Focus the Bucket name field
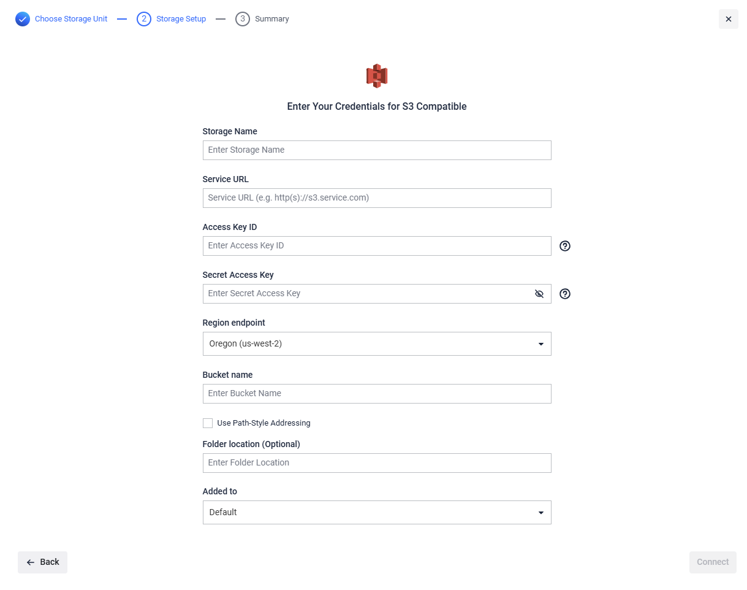Viewport: 747px width, 590px height. 377,394
